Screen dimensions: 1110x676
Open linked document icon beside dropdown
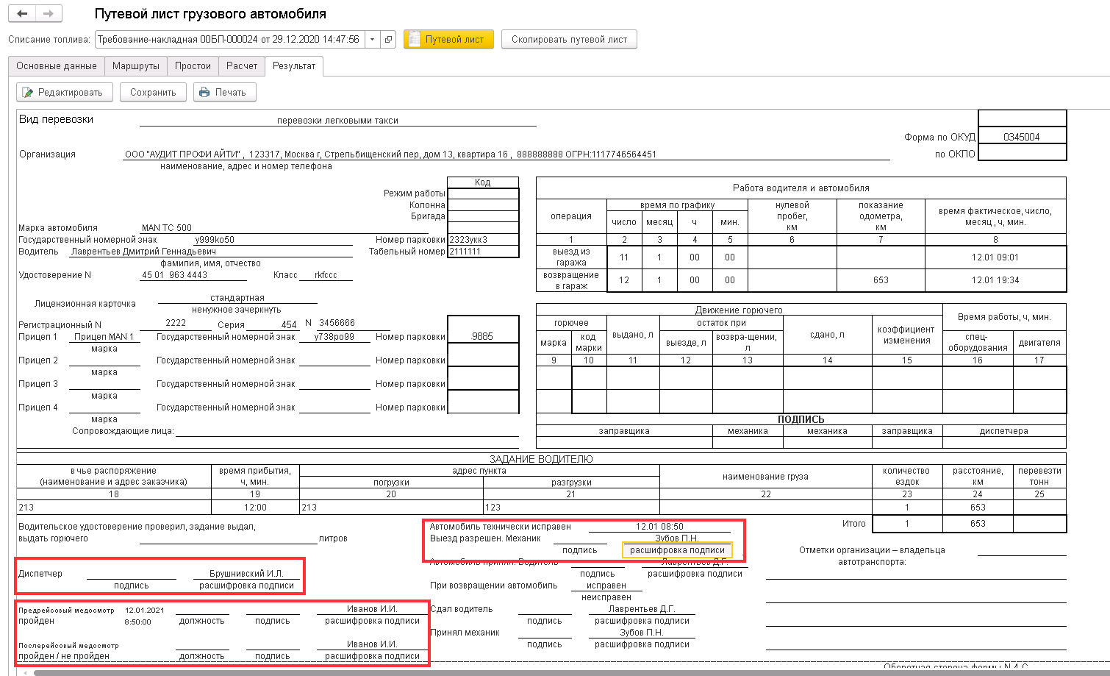click(389, 39)
